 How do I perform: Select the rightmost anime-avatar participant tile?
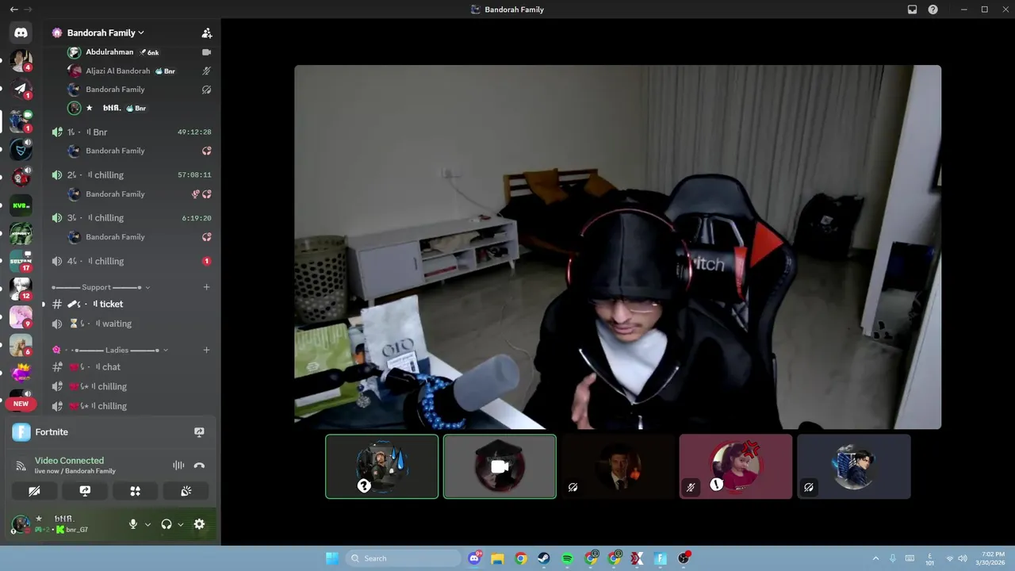tap(854, 466)
